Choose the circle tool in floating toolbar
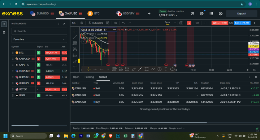 (x=160, y=69)
